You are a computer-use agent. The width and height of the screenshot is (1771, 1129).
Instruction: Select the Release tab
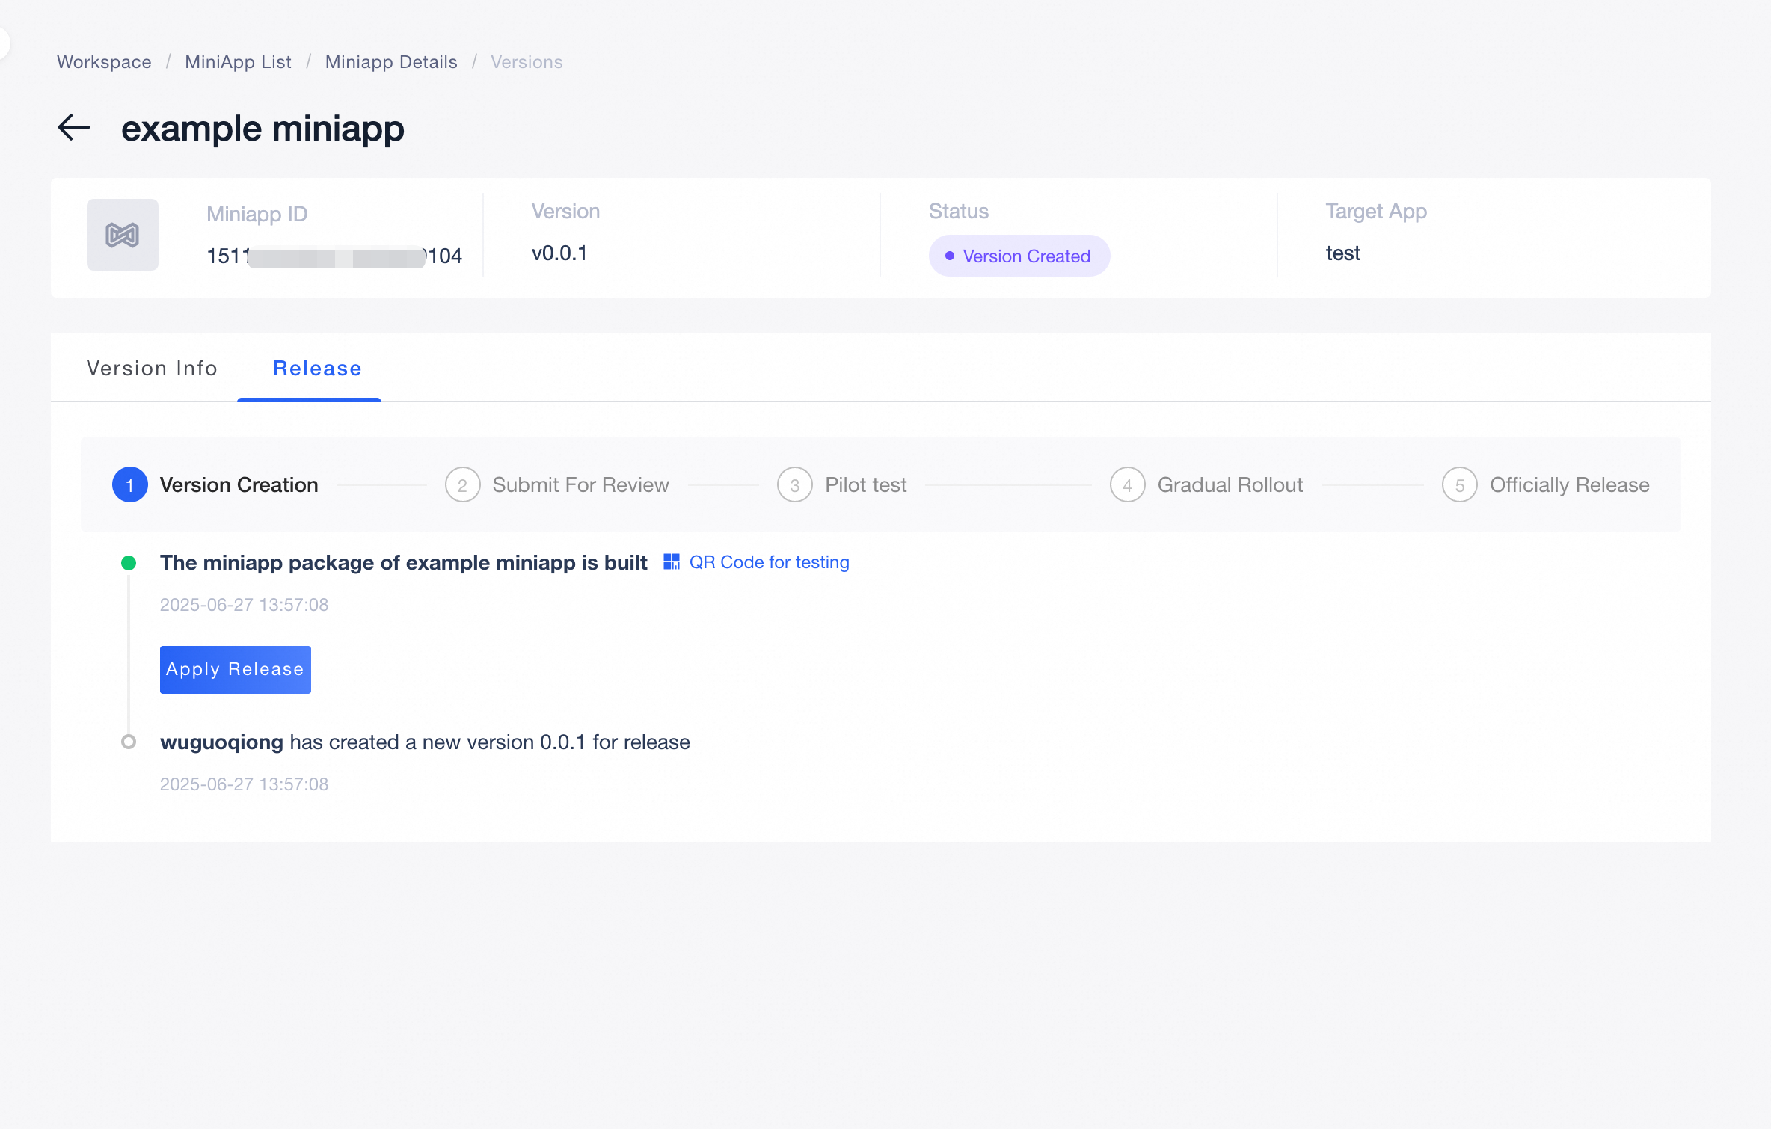317,369
